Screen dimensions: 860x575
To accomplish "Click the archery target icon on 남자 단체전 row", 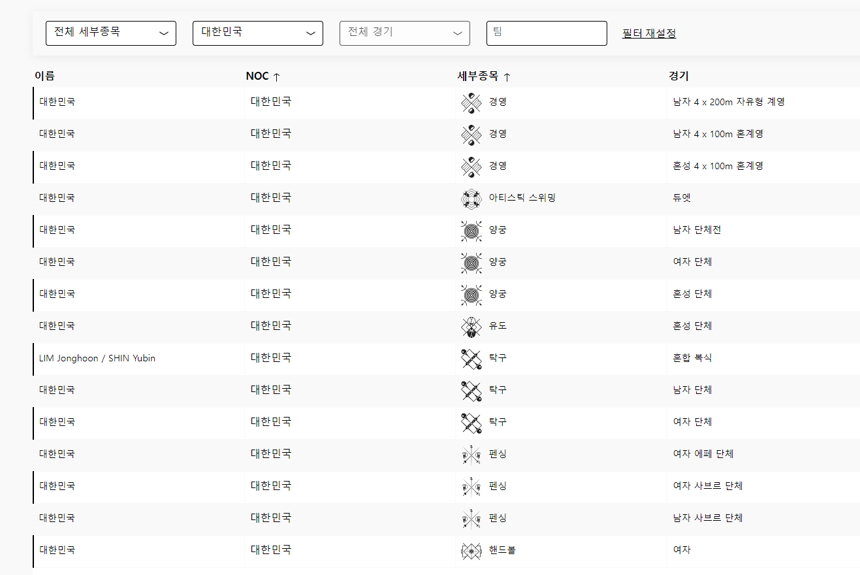I will [471, 230].
